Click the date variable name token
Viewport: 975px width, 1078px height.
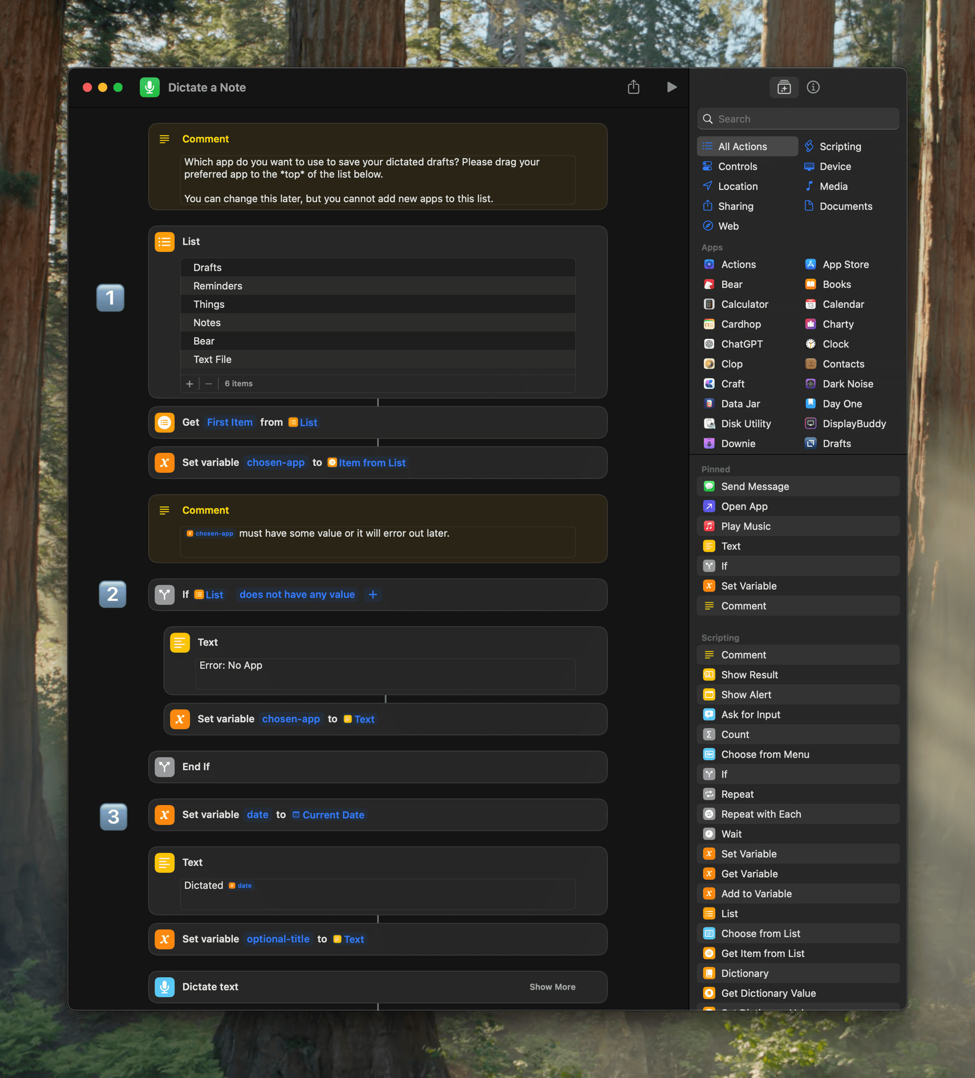(257, 814)
